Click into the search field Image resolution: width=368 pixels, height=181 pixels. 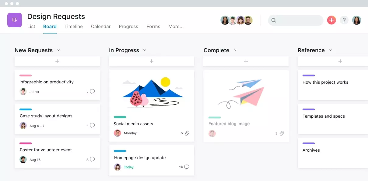click(x=296, y=20)
